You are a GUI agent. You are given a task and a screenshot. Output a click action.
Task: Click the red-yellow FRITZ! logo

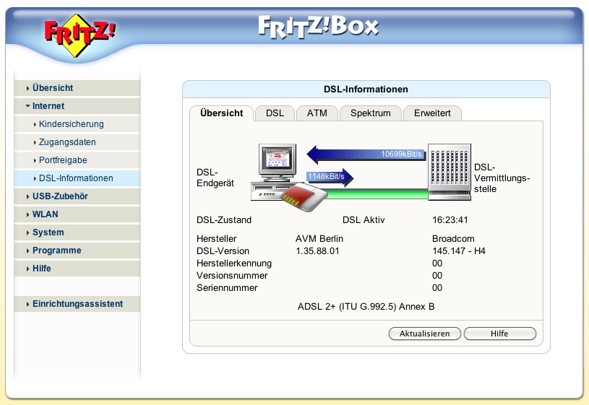point(79,35)
